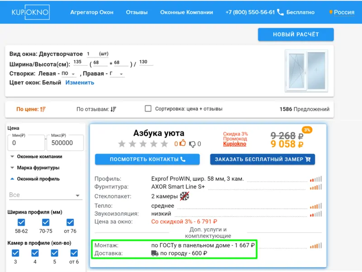
Task: Click 'по ГОСТу в панельном доме - 1 667 ₽'
Action: coord(203,245)
